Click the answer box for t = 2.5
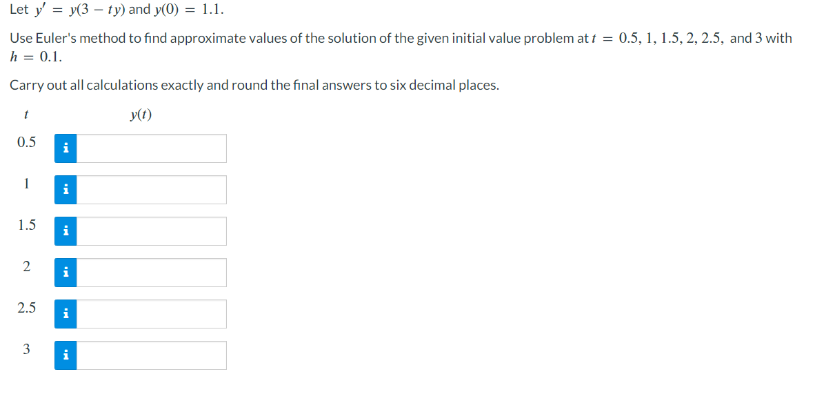The height and width of the screenshot is (412, 815). tap(152, 313)
